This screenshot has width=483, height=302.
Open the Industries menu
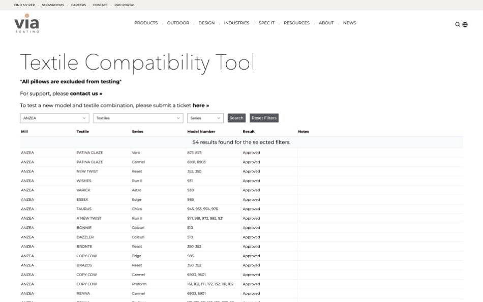(236, 23)
